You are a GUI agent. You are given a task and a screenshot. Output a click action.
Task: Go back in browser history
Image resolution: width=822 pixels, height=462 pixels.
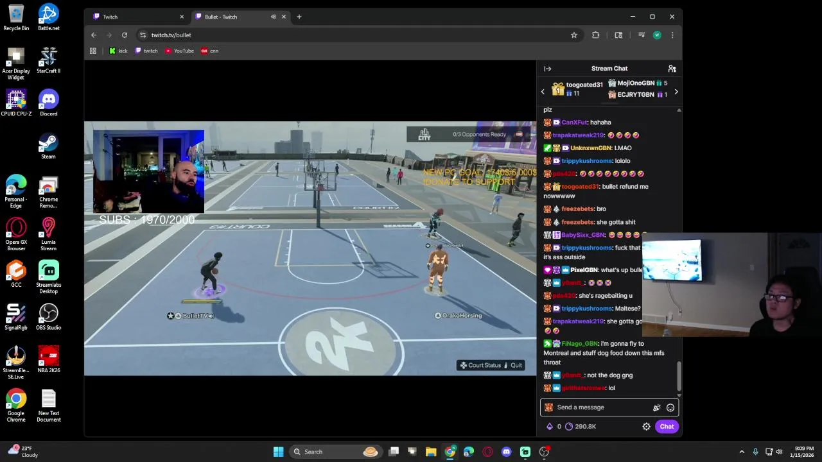94,35
